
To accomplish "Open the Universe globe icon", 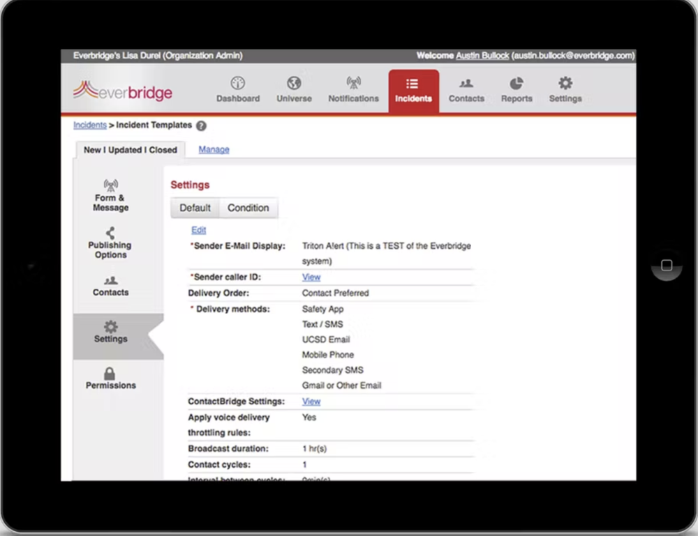I will click(x=294, y=83).
